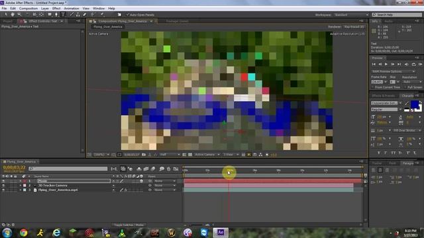The image size is (424, 238).
Task: Expand layer 1 properties triangle
Action: (x=21, y=180)
